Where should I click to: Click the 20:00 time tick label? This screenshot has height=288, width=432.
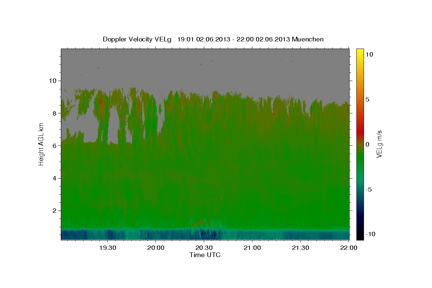(x=156, y=248)
